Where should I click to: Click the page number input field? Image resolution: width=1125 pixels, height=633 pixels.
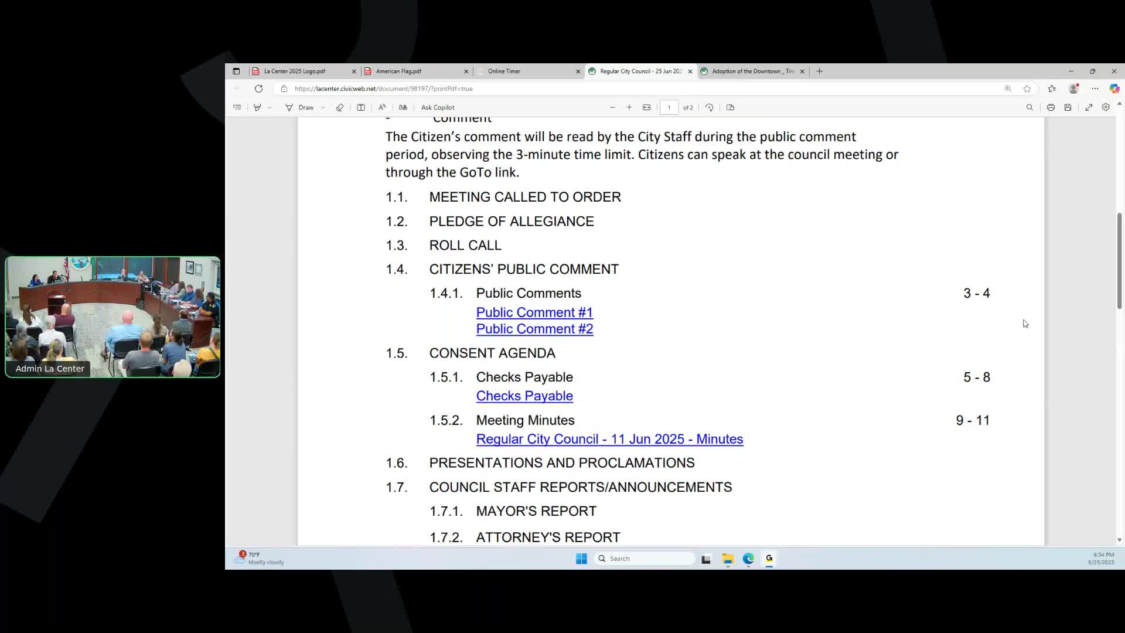[x=669, y=107]
